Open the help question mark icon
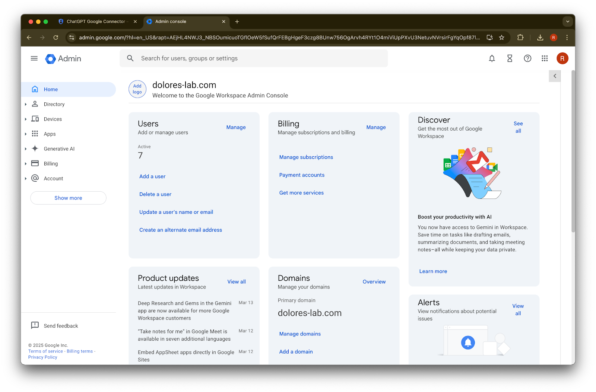 click(527, 58)
